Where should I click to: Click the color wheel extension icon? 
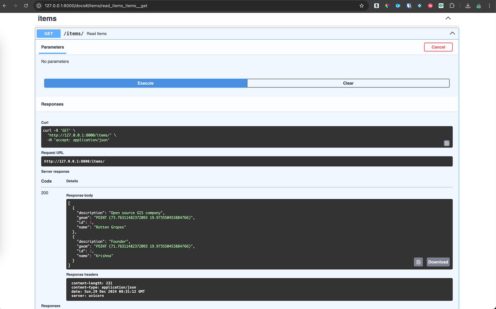(x=387, y=6)
